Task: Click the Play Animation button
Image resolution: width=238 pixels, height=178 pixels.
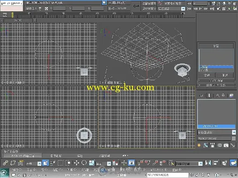Action: coord(200,9)
